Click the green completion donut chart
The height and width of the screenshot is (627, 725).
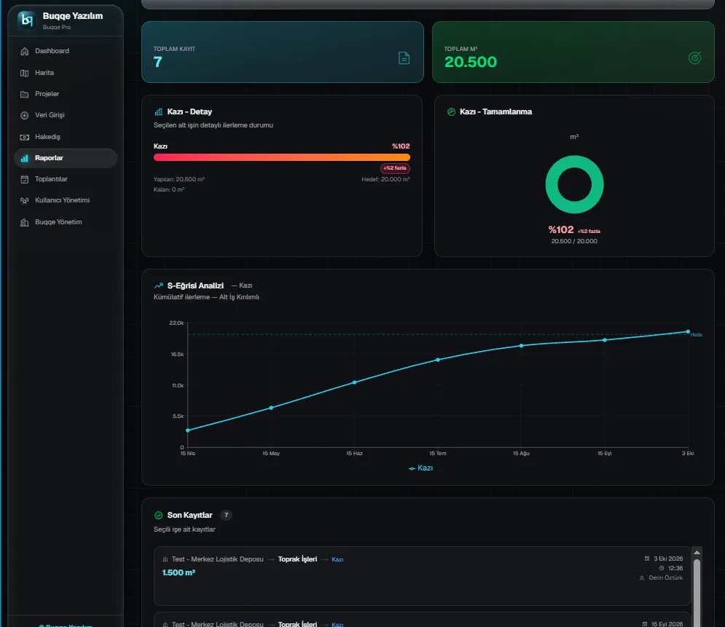point(574,184)
